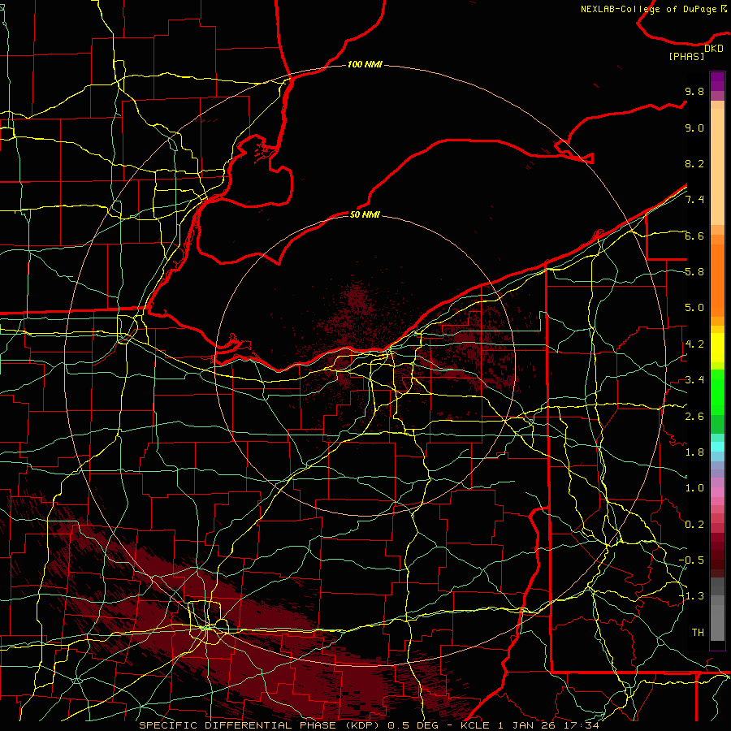Click the 4.2 scale value

click(x=694, y=344)
